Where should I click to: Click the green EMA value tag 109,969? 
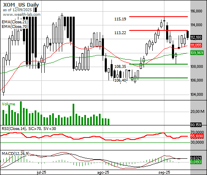point(197,53)
